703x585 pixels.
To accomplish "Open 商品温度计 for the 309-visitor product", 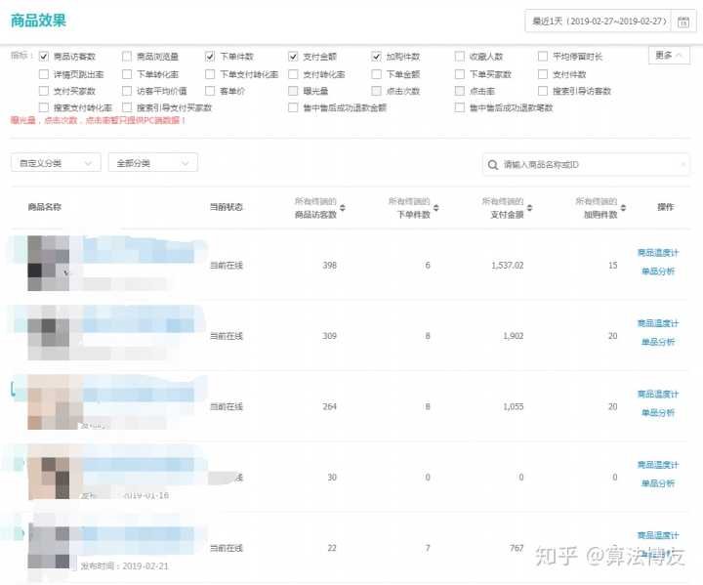I will (x=658, y=323).
